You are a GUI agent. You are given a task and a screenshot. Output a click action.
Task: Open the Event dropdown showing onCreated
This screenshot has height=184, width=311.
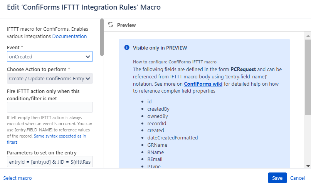(50, 56)
